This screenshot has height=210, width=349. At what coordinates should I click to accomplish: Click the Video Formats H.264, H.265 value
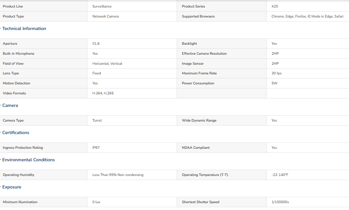click(103, 93)
